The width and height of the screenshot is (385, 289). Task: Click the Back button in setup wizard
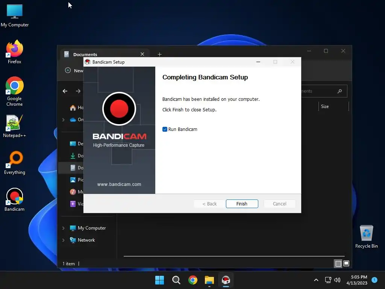point(209,204)
